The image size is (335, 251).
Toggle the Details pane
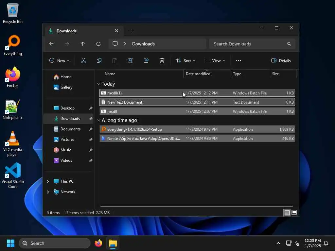[x=281, y=60]
